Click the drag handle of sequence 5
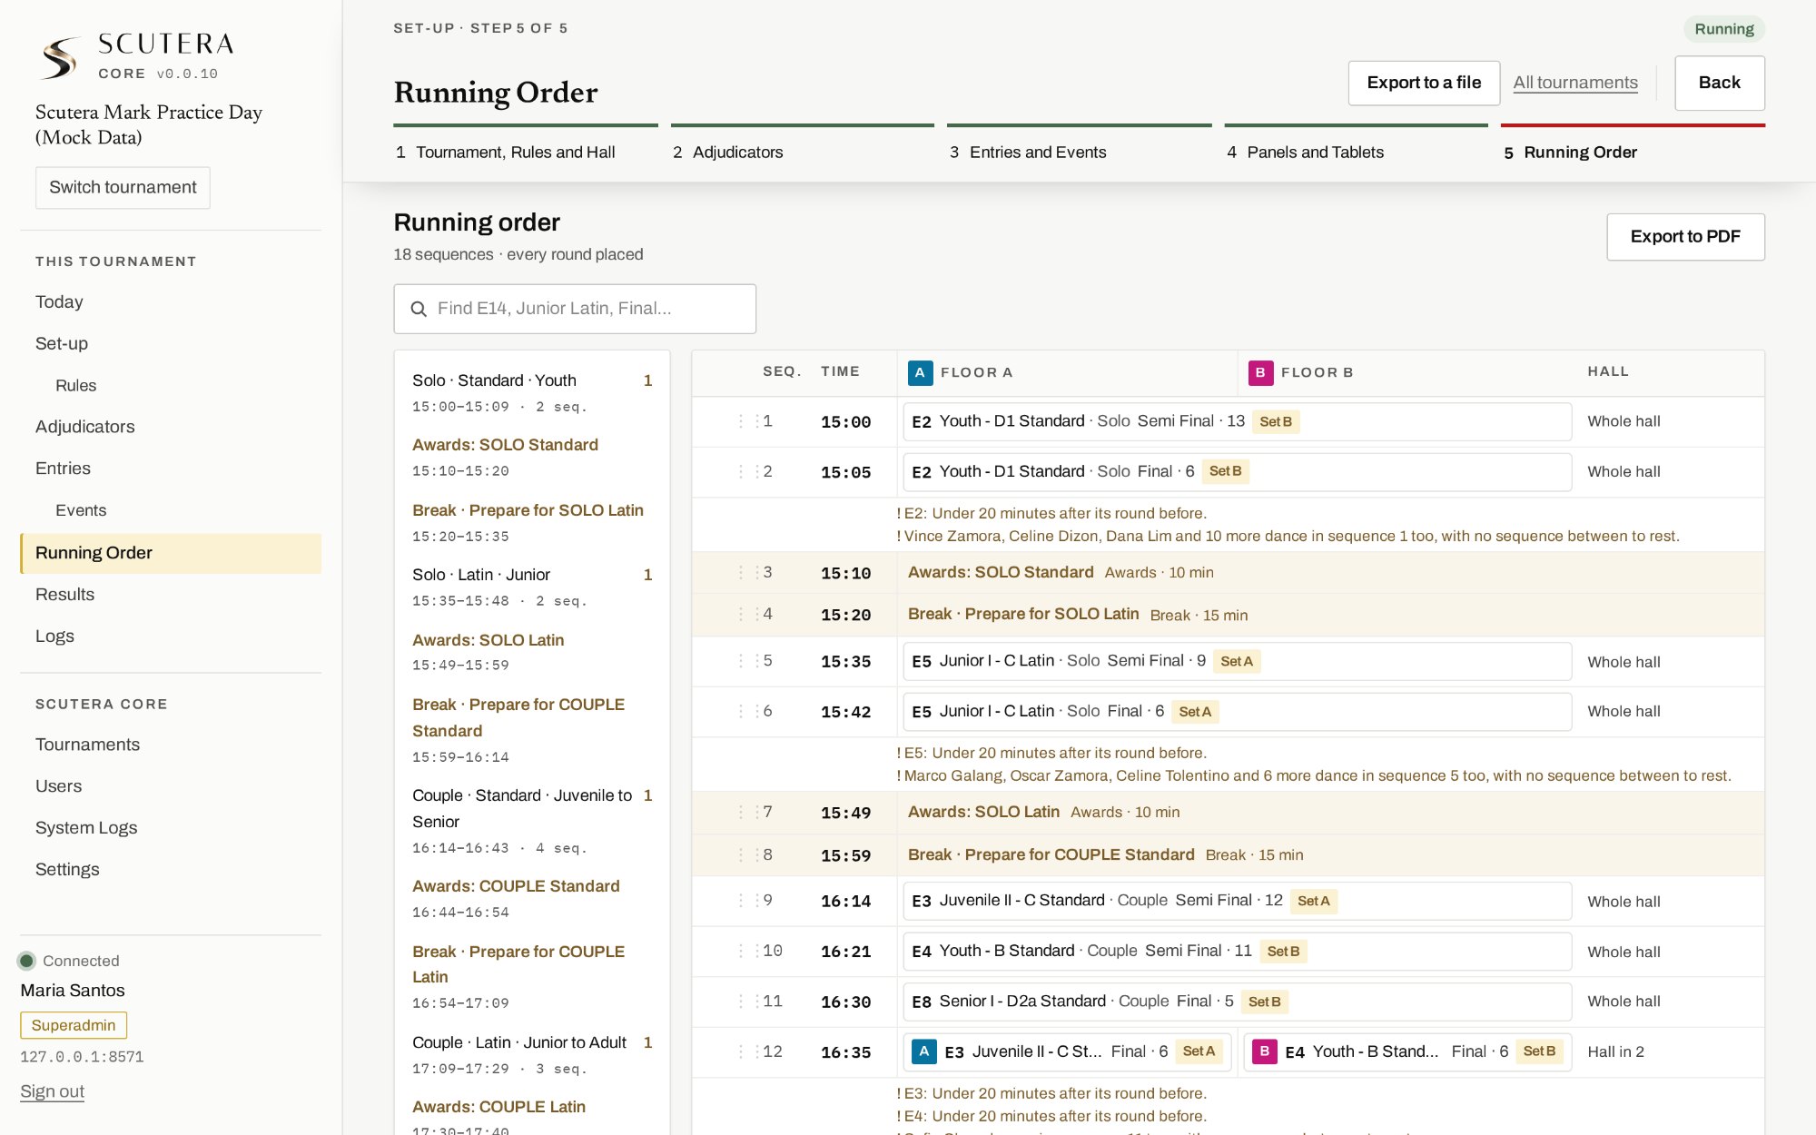Screen dimensions: 1816x1135 (749, 661)
